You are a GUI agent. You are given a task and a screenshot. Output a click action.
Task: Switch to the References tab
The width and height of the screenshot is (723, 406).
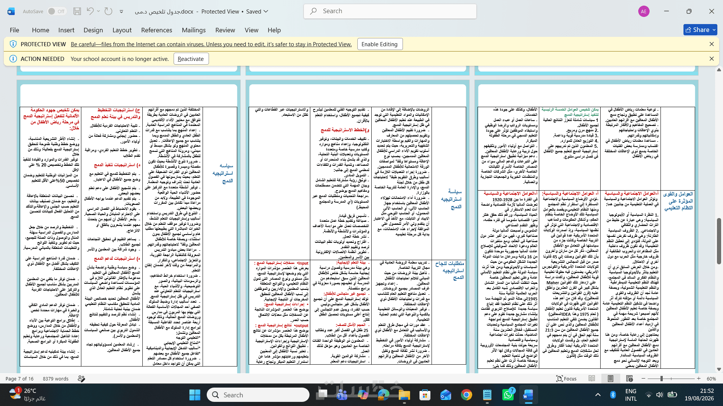[x=157, y=30]
